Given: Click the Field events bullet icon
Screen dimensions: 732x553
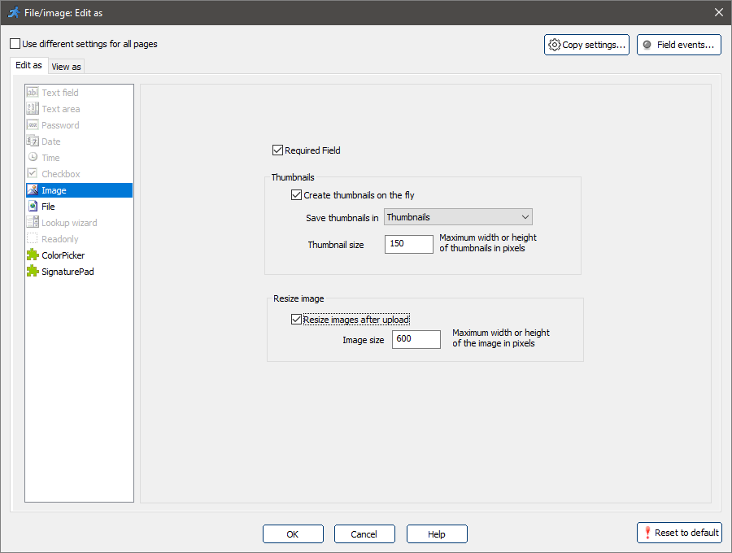Looking at the screenshot, I should click(647, 45).
